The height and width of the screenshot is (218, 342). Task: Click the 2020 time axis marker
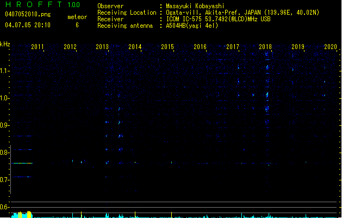pos(331,47)
